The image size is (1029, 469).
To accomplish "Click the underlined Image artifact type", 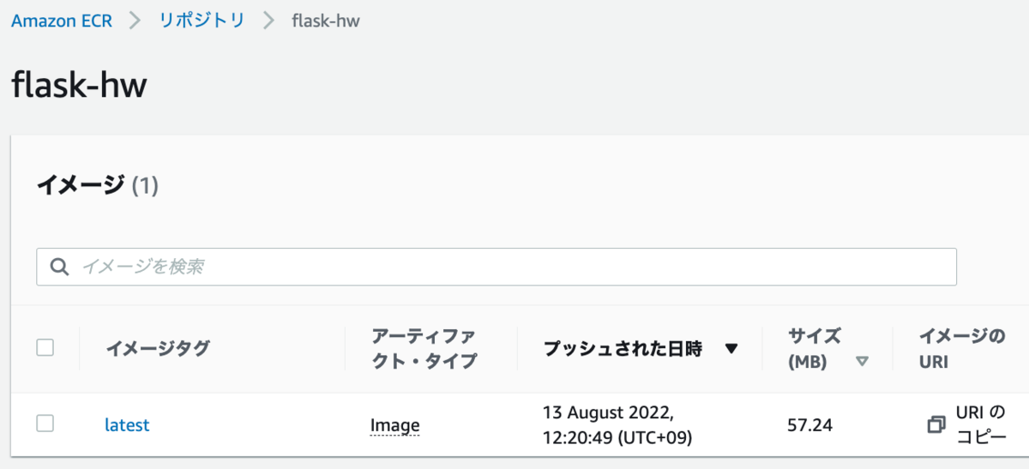I will tap(394, 424).
